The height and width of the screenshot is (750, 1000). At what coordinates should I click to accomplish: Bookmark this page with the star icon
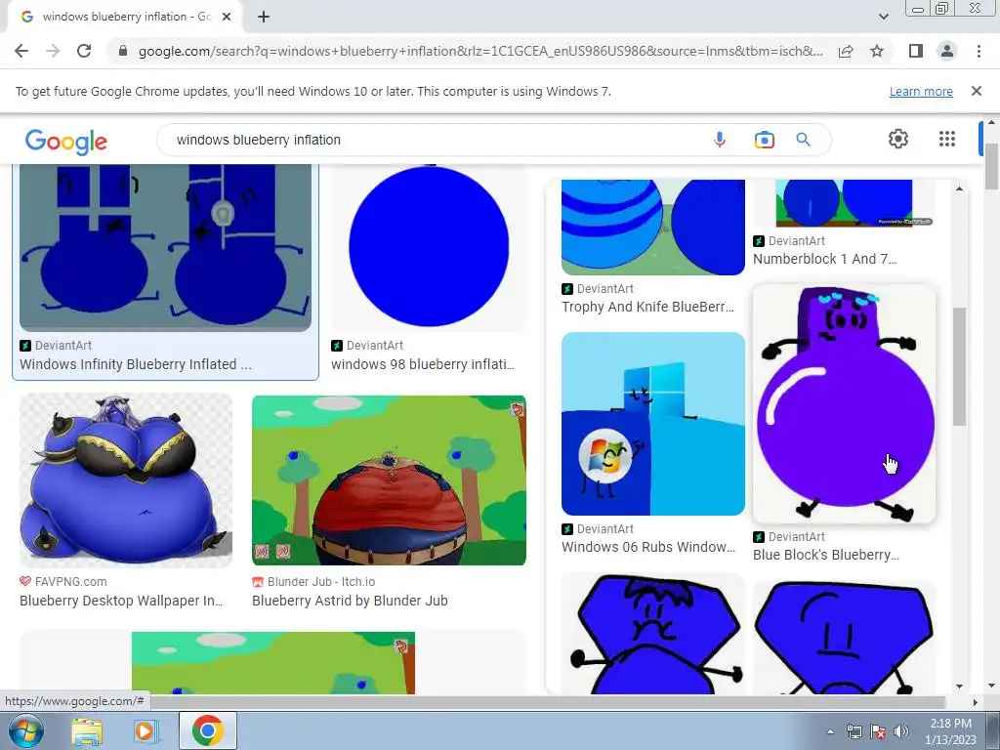pos(877,51)
